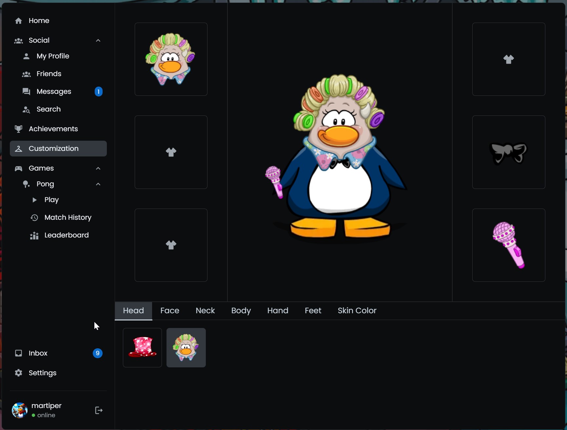The width and height of the screenshot is (567, 430).
Task: Switch to the Skin Color tab
Action: pos(357,311)
